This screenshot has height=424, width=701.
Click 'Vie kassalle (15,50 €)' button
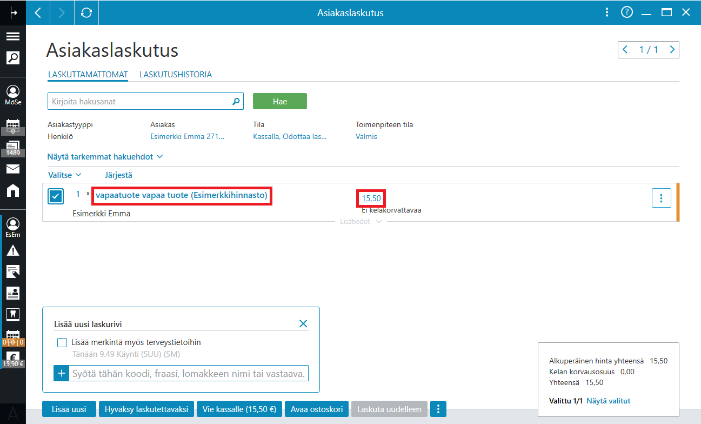point(239,409)
